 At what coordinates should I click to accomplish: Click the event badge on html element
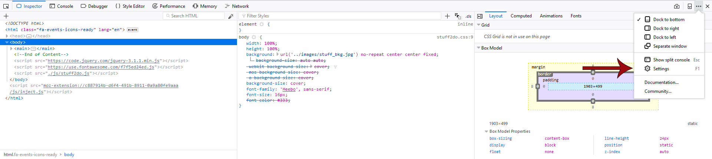click(132, 30)
